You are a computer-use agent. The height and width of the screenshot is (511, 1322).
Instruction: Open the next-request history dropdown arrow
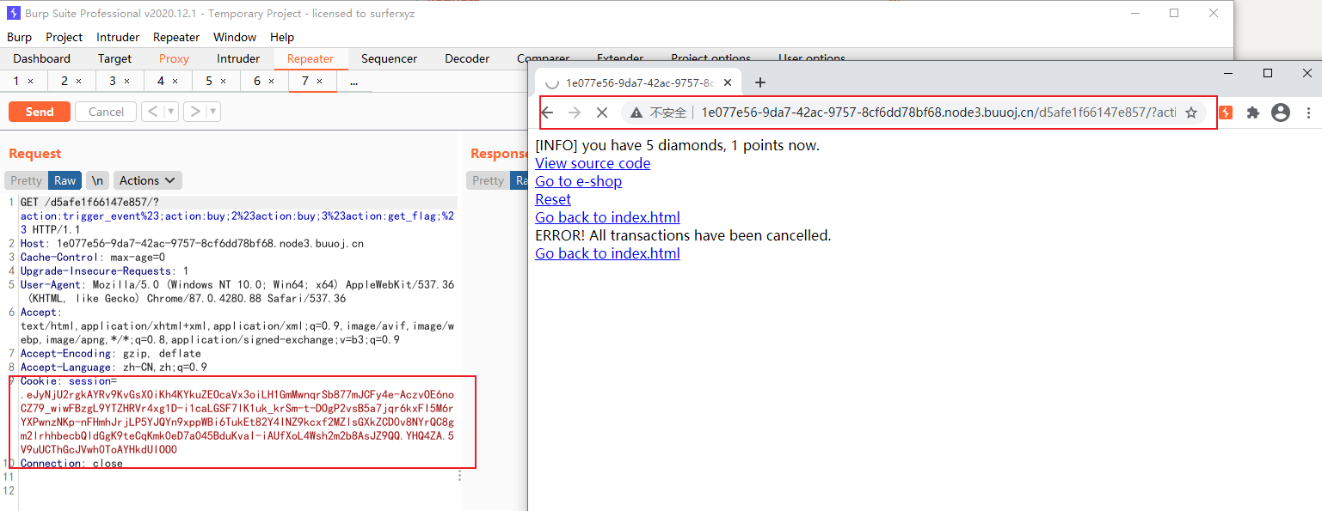tap(213, 112)
